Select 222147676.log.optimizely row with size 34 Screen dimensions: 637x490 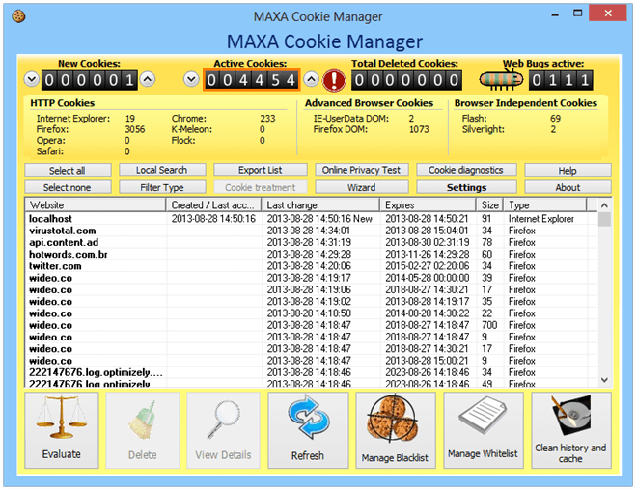point(311,372)
